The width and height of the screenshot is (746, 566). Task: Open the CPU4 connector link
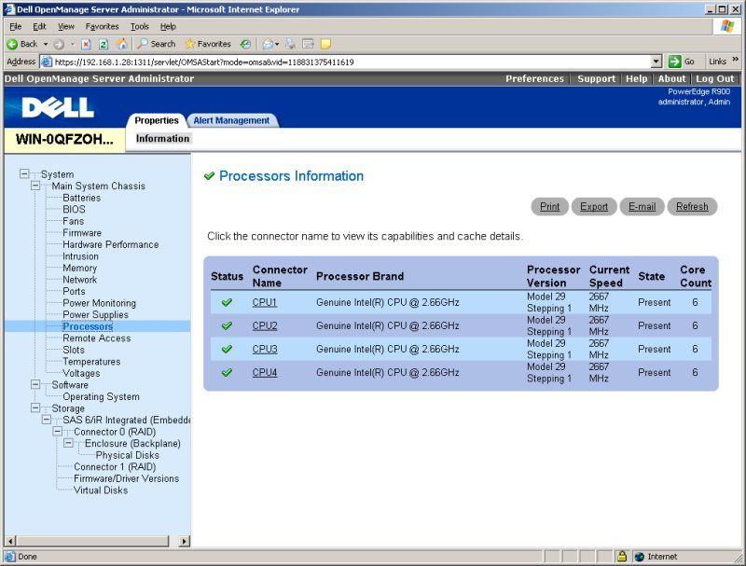[x=265, y=372]
